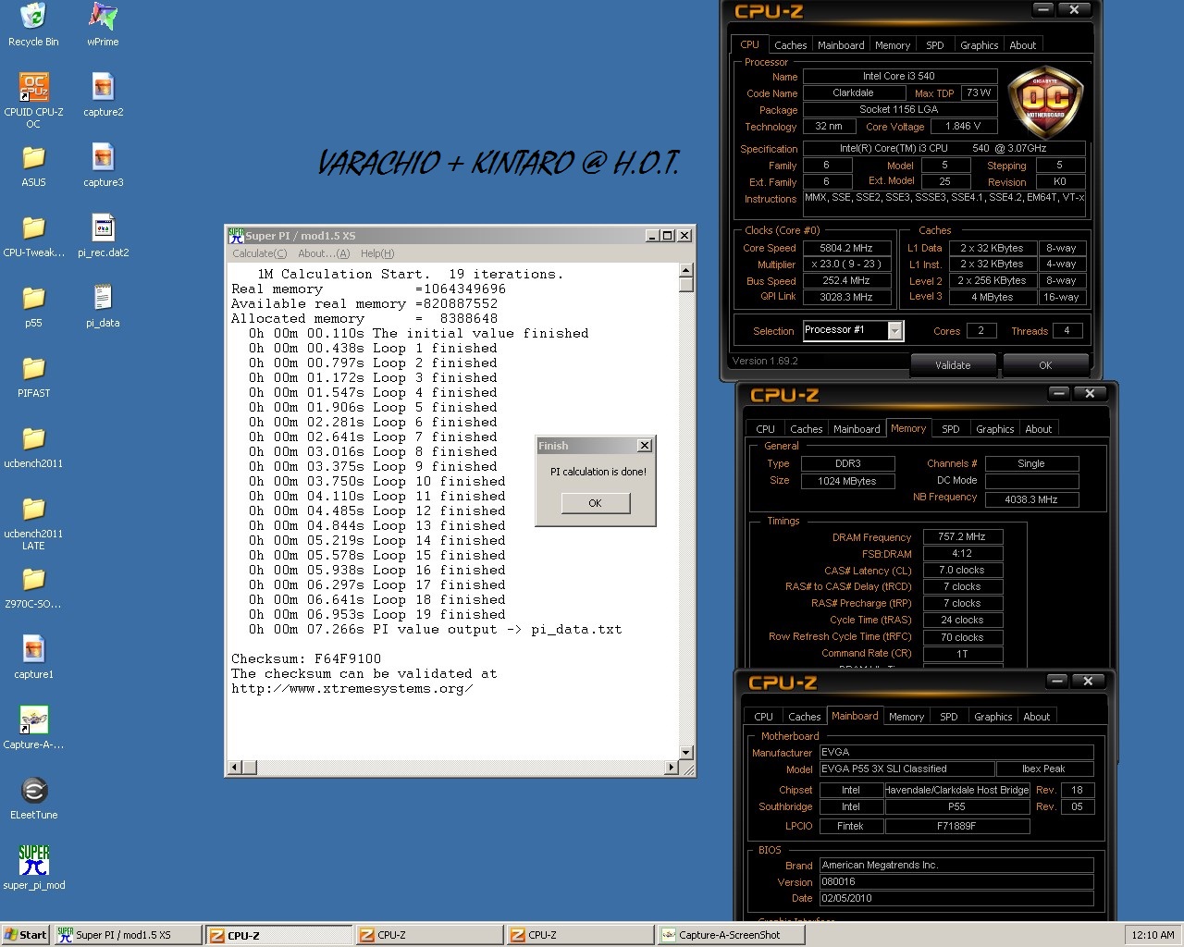Switch to Caches tab in top CPU-Z

(x=790, y=45)
